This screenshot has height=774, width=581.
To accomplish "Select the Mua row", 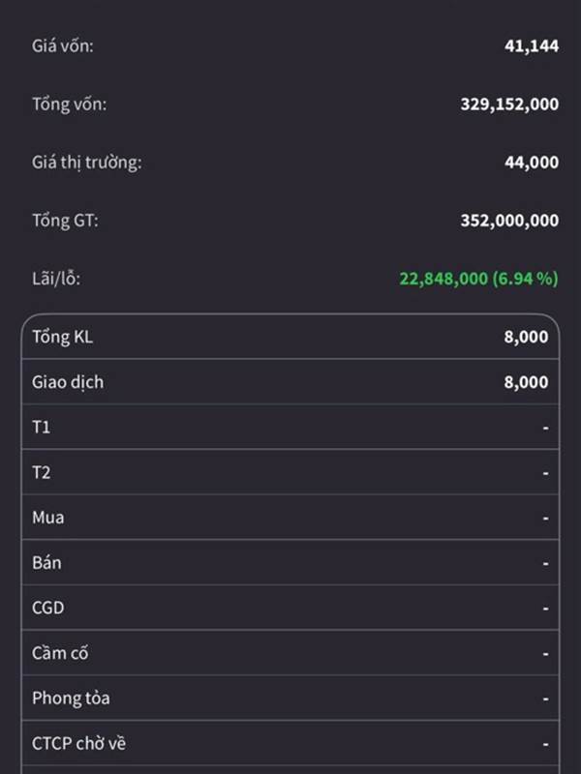I will [x=290, y=518].
